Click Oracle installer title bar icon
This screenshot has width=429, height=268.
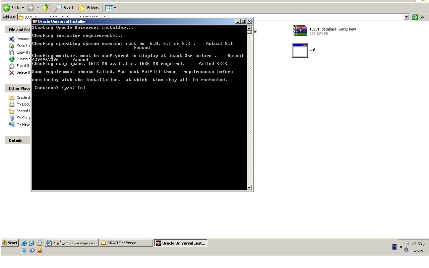pyautogui.click(x=35, y=21)
